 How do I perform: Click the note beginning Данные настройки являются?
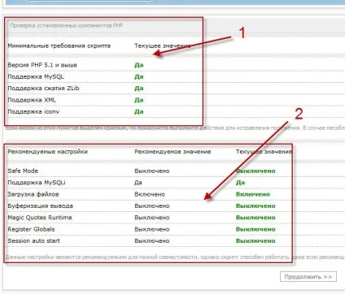coord(175,257)
